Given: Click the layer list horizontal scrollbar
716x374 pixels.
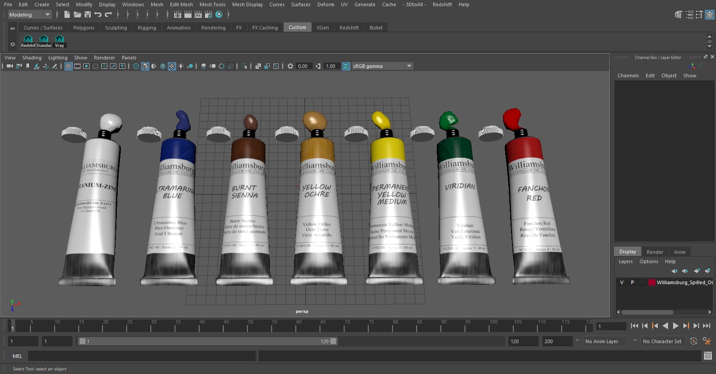Looking at the screenshot, I should click(x=647, y=312).
